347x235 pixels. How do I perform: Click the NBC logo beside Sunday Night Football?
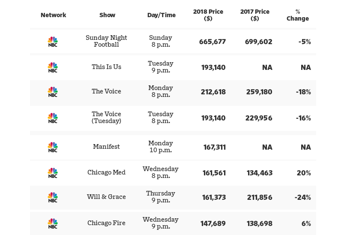click(53, 42)
